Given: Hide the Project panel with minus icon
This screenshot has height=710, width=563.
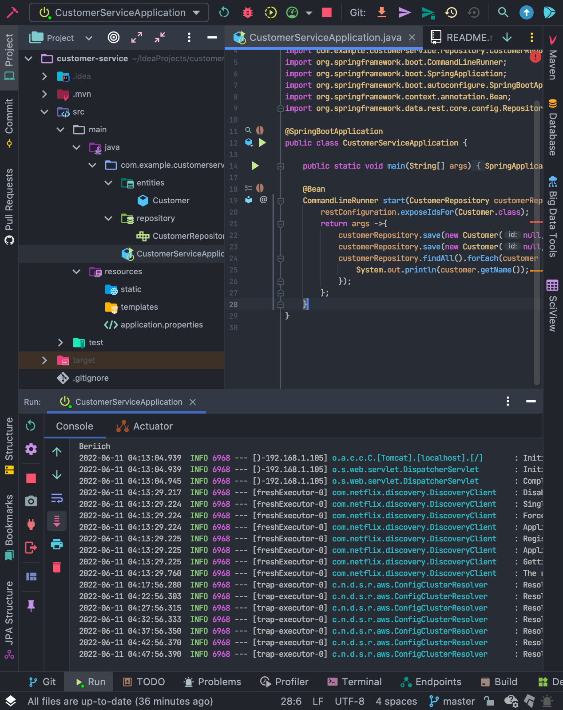Looking at the screenshot, I should 212,38.
